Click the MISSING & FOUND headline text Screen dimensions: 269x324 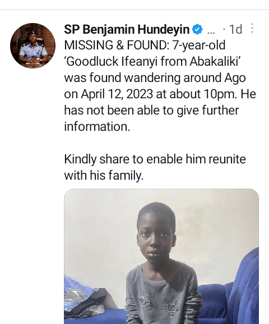coord(117,45)
